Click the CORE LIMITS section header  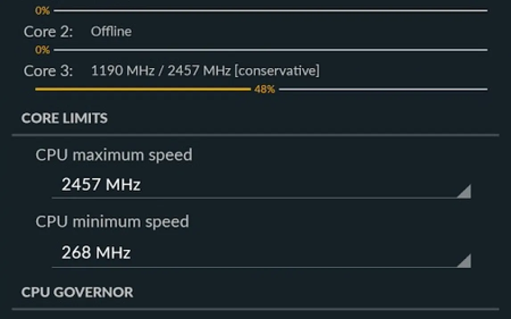tap(64, 119)
